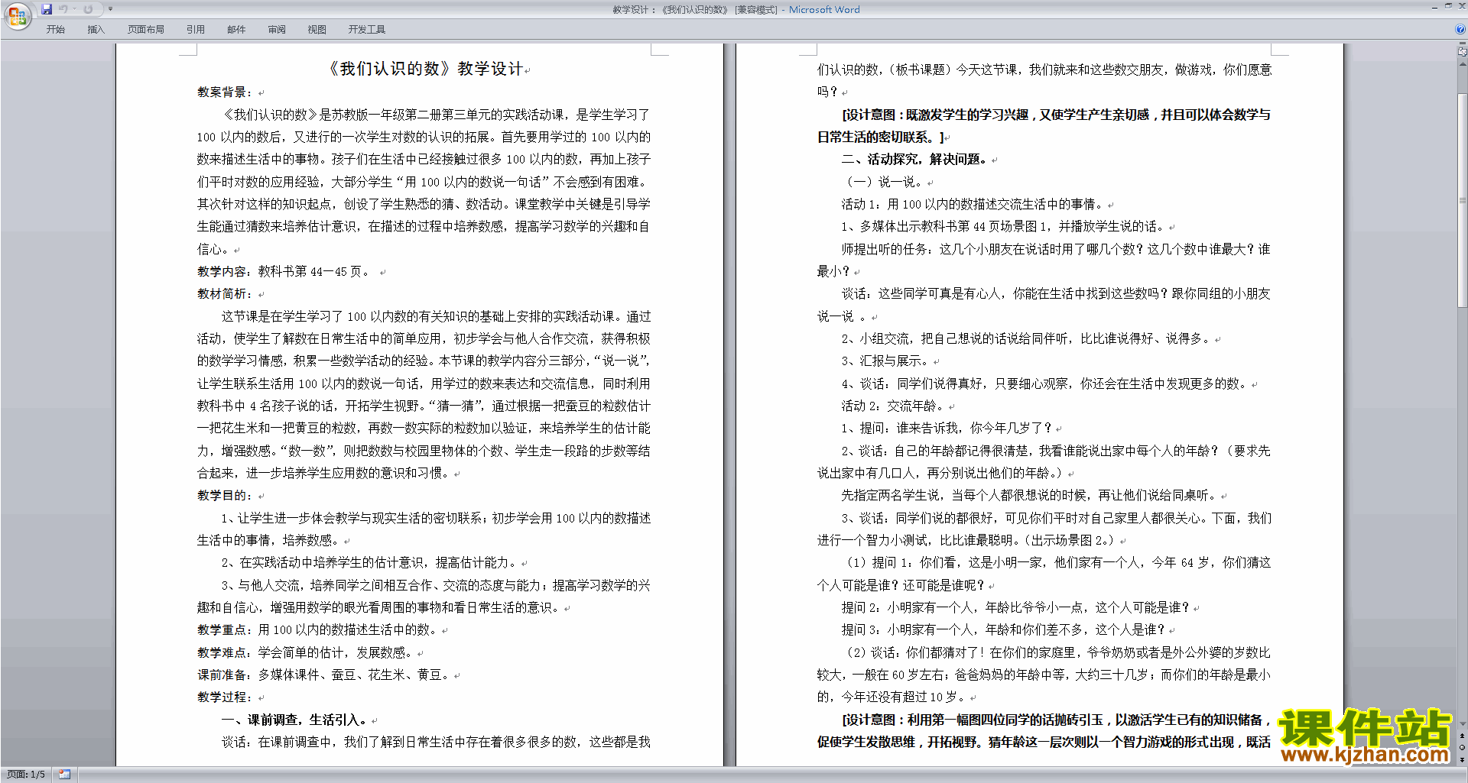Open the Select Browse Object button
1468x783 pixels.
pos(1463,748)
